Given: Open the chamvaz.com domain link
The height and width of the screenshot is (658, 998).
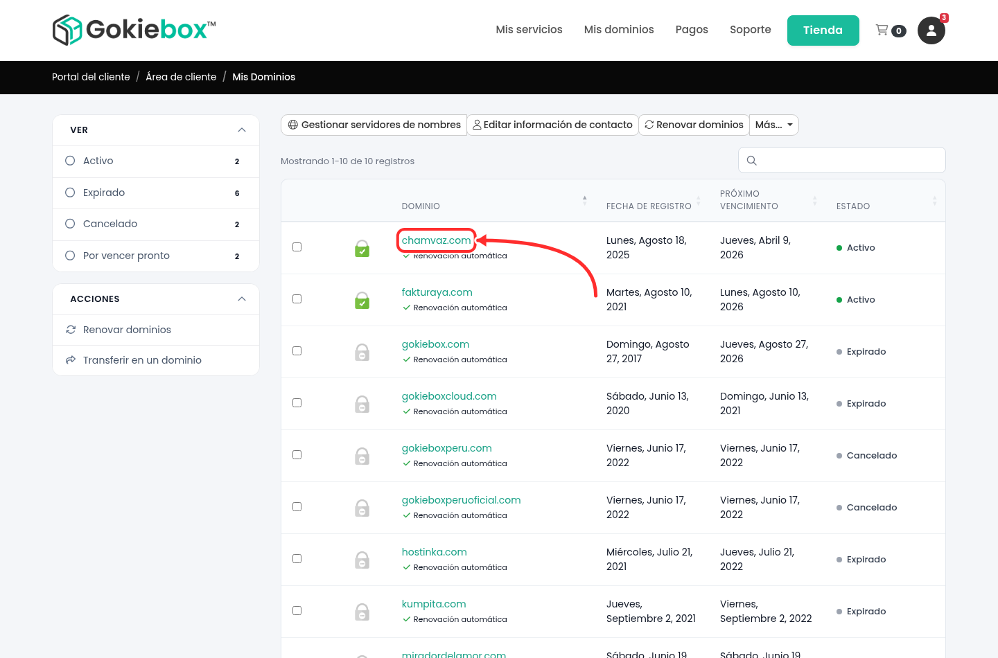Looking at the screenshot, I should (x=437, y=240).
